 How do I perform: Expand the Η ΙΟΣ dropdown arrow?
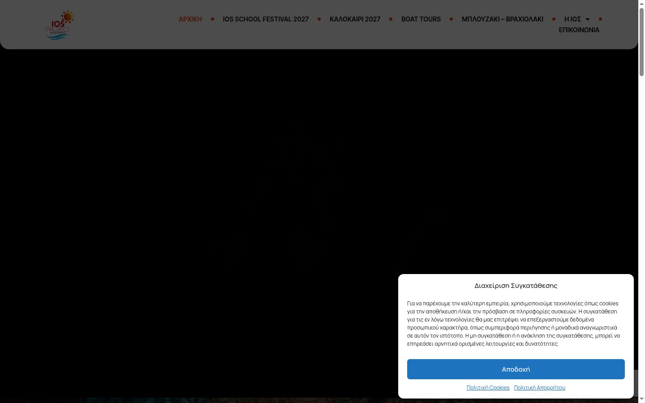pyautogui.click(x=587, y=19)
